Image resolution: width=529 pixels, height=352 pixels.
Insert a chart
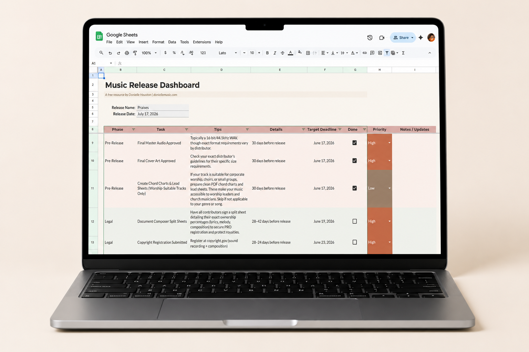point(380,53)
